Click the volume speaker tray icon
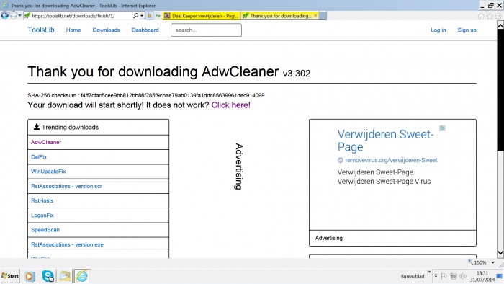Viewport: 504px width, 284px height. [463, 276]
